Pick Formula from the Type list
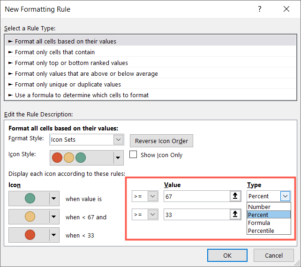 coord(259,223)
